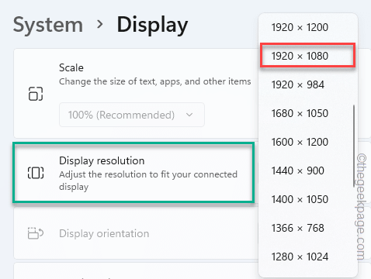Click the resolution list scrollbar thumb
Viewport: 371px width, 279px height.
tap(354, 146)
